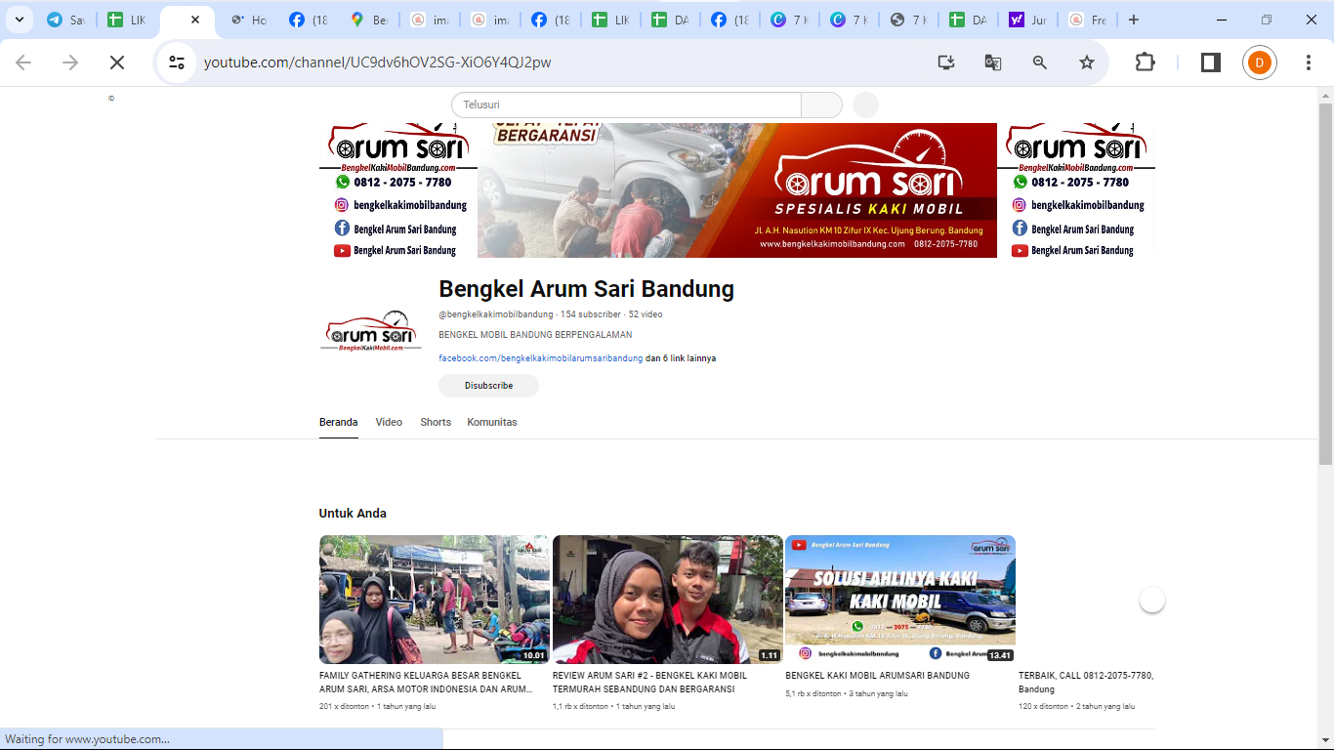Toggle the browser side panel
Viewport: 1334px width, 750px height.
1210,62
